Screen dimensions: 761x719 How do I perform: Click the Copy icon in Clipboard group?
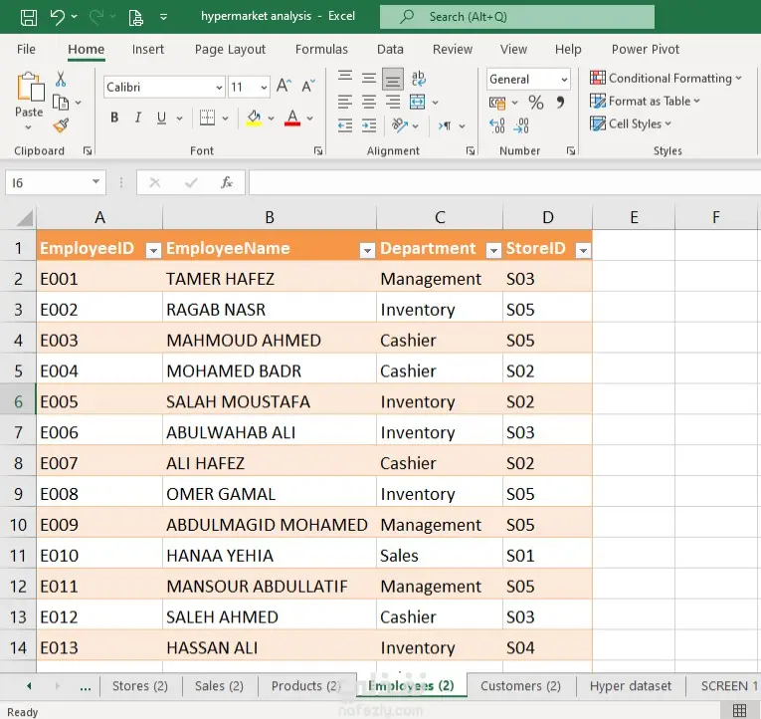click(x=61, y=103)
